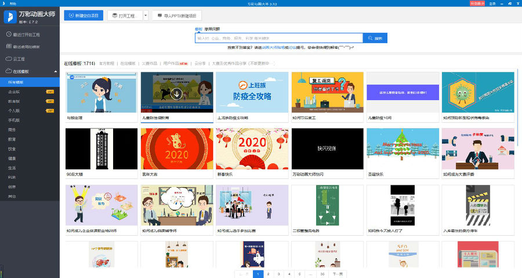Screen dimensions: 522x278
Task: Collapse the 在线模板 sidebar section
Action: (x=55, y=72)
